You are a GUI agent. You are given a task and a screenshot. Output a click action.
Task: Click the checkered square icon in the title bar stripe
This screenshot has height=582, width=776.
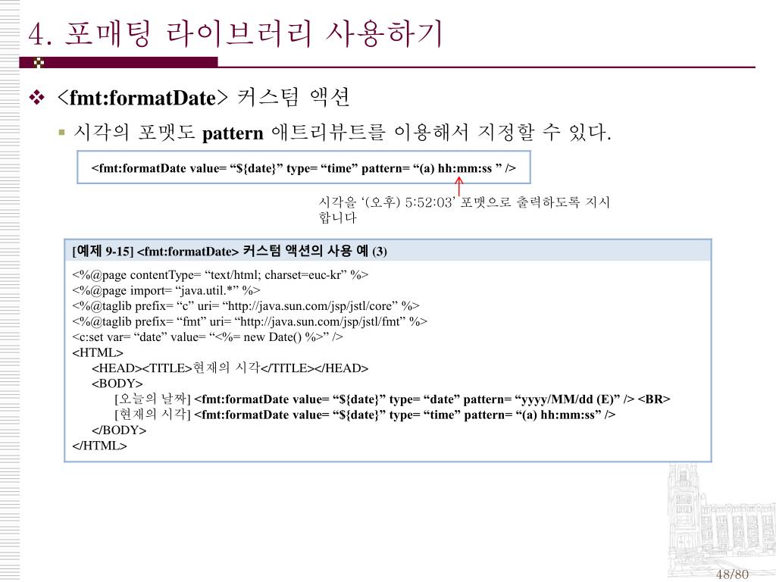[39, 62]
